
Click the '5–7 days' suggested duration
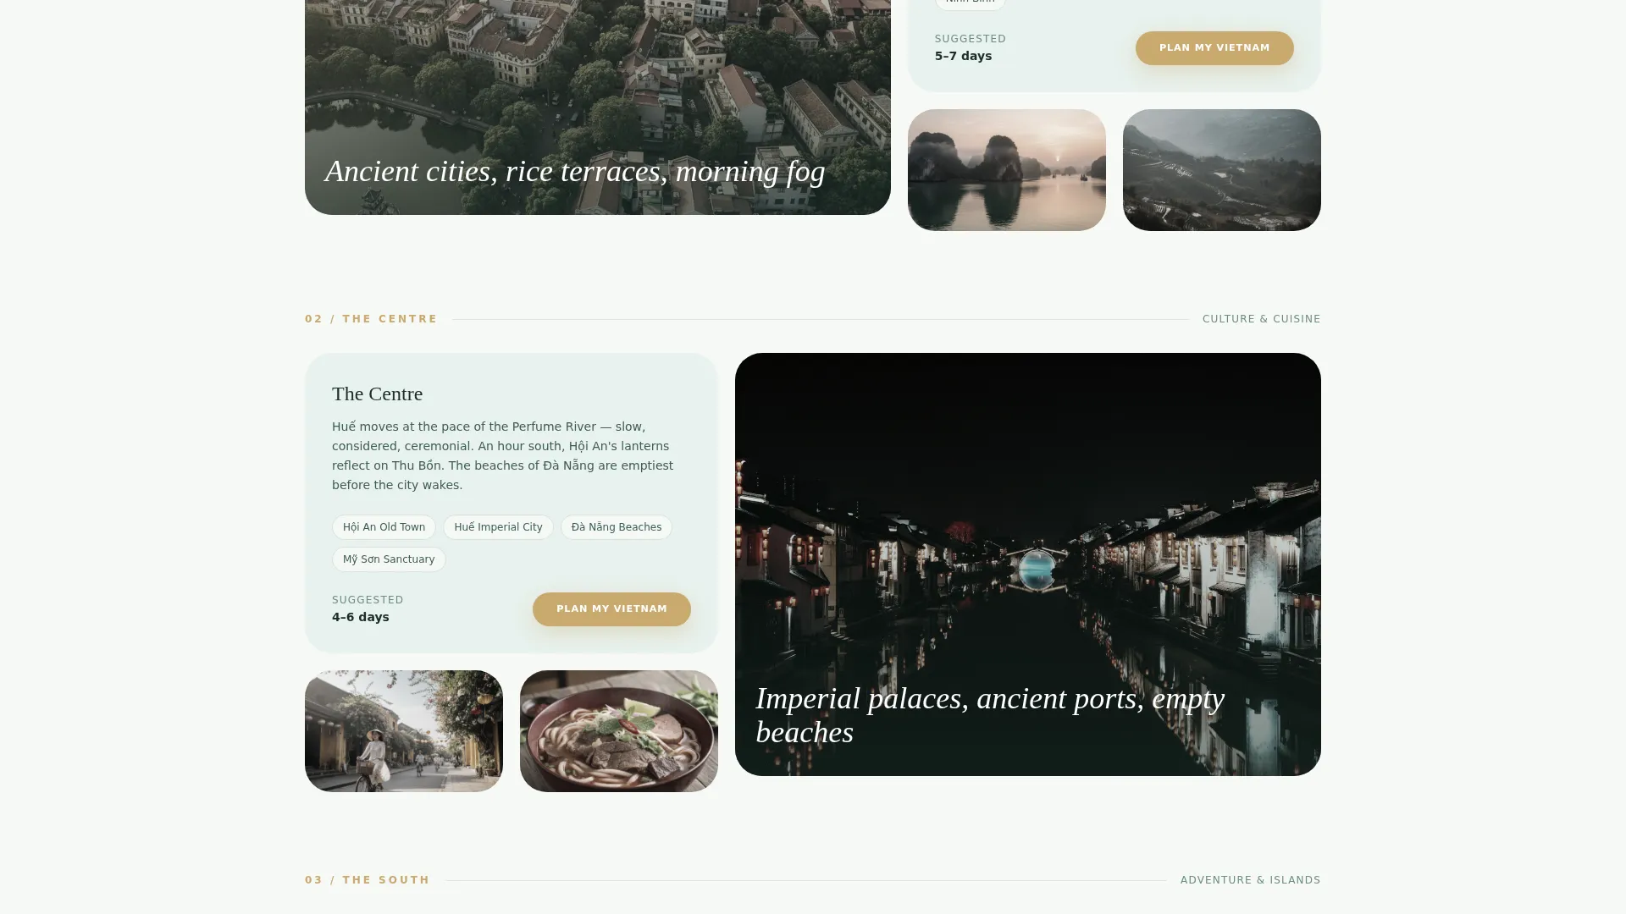coord(963,56)
